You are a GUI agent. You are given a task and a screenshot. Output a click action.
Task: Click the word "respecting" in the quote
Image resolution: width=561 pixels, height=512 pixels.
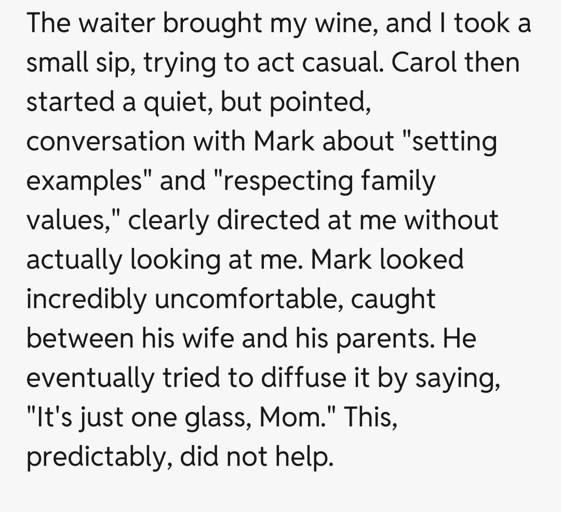276,181
